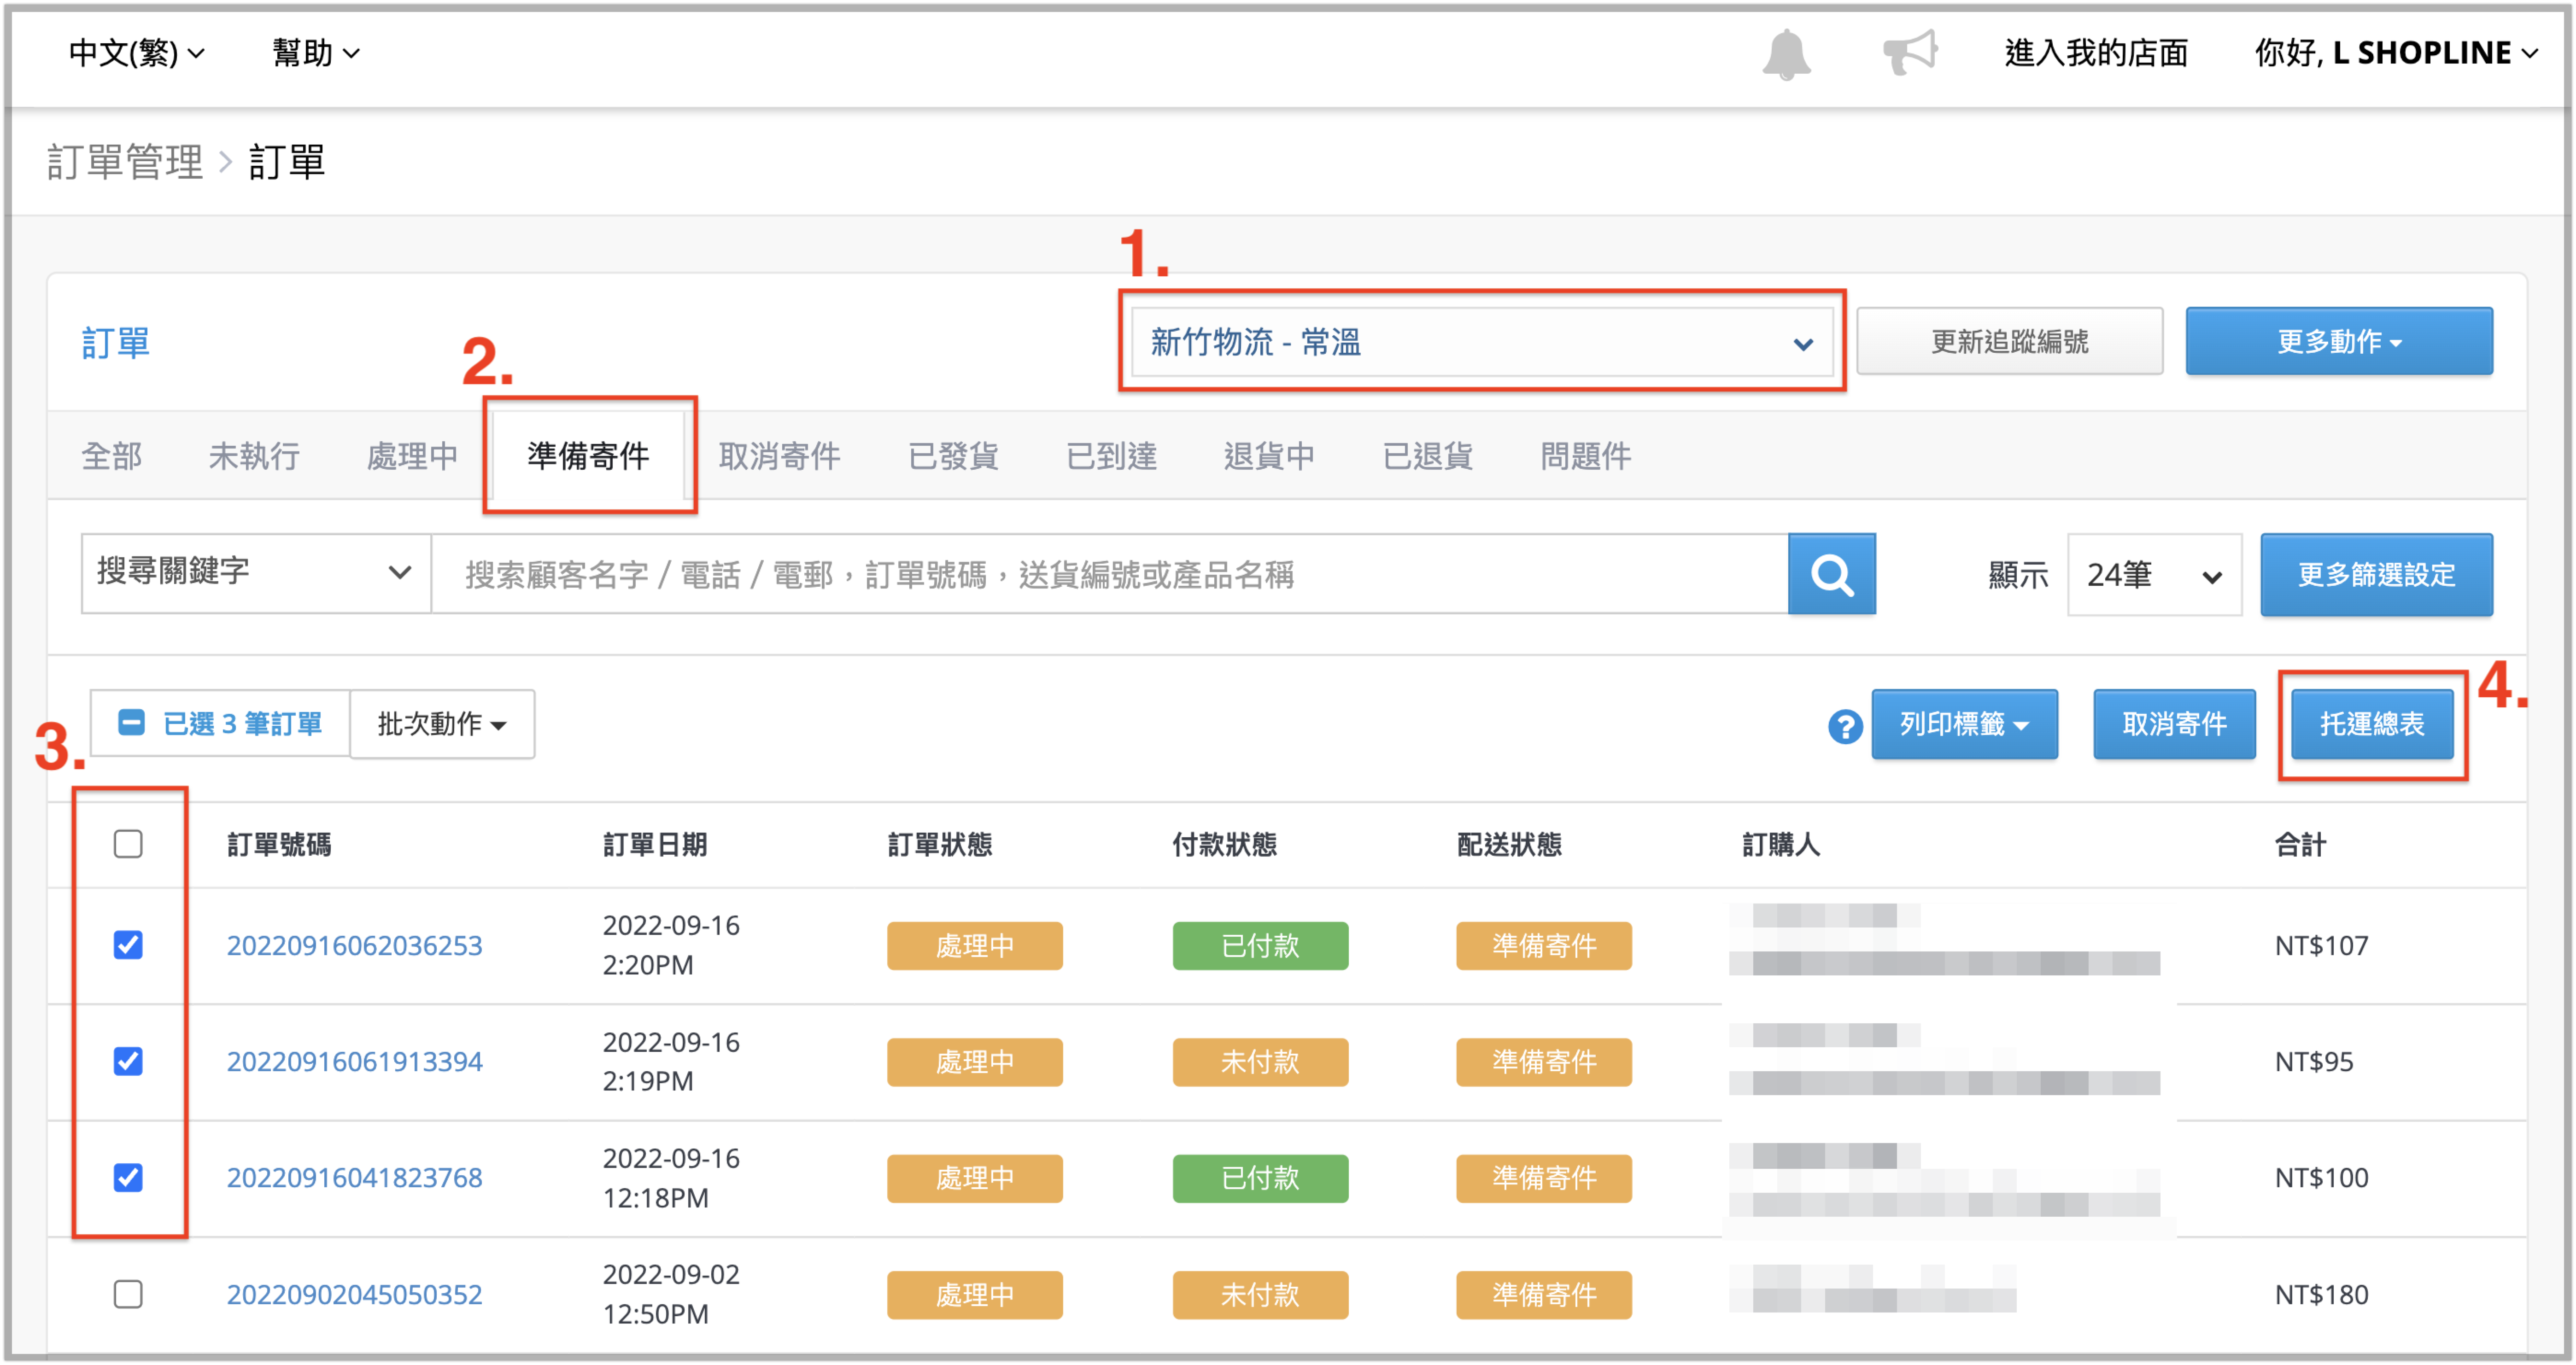
Task: Click the 訂單 heading above the tabs
Action: click(115, 343)
